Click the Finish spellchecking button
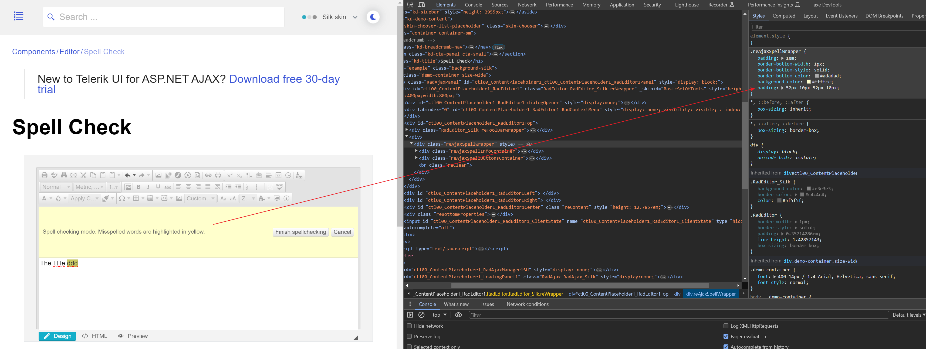This screenshot has width=926, height=349. [300, 232]
